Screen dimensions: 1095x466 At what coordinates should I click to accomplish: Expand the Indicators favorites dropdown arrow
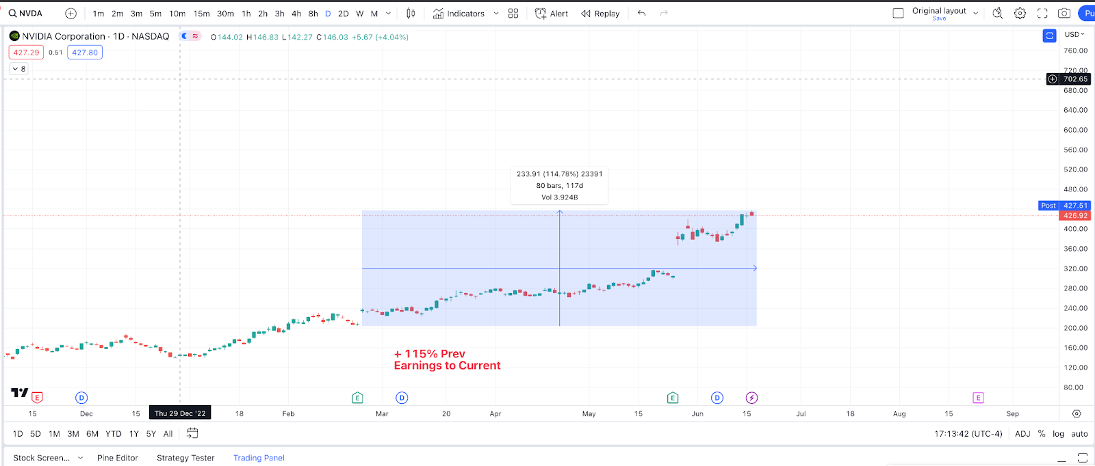pyautogui.click(x=496, y=14)
